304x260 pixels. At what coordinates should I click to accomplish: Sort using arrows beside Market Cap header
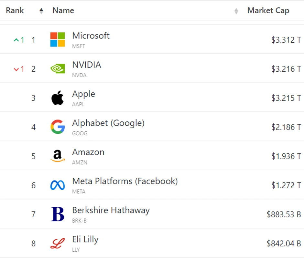[236, 11]
